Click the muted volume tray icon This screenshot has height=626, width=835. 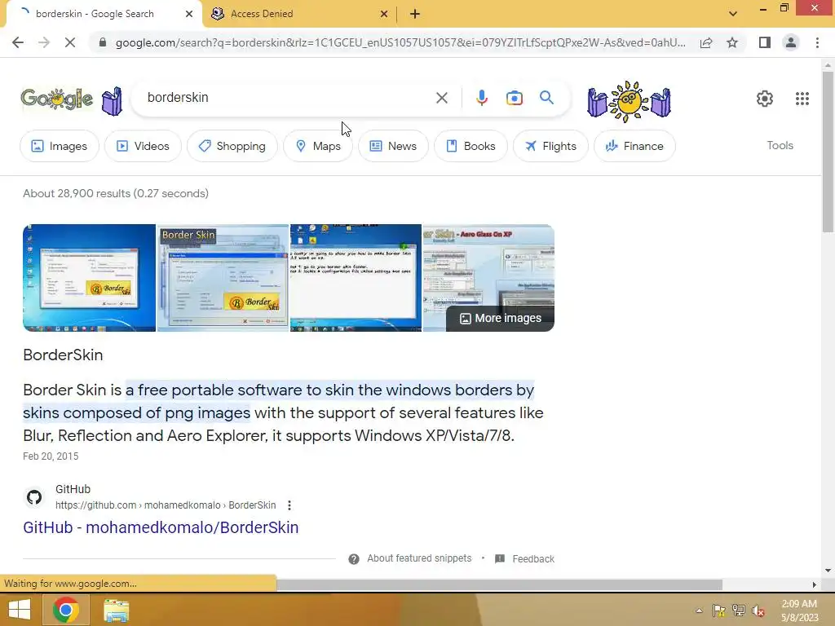[758, 611]
